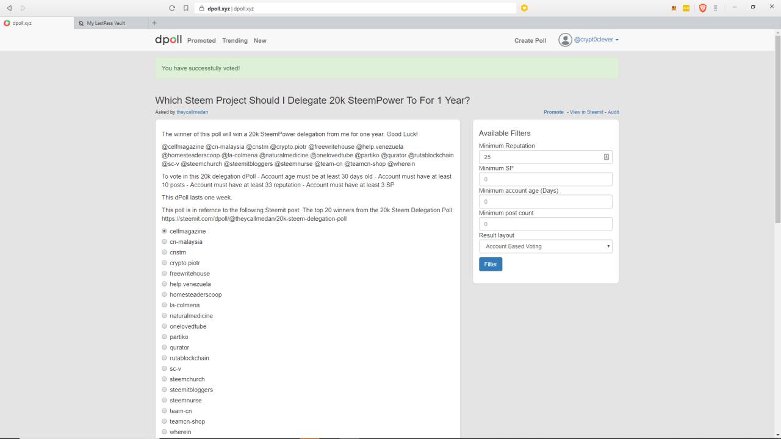
Task: Choose the cnstm radio button
Action: [164, 252]
